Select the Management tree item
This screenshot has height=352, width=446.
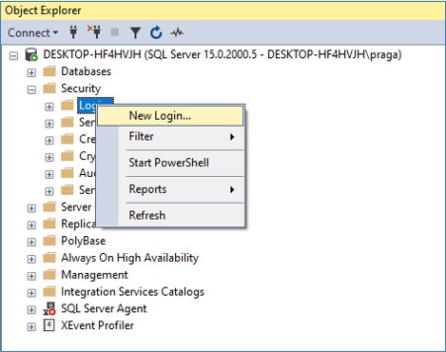coord(94,275)
